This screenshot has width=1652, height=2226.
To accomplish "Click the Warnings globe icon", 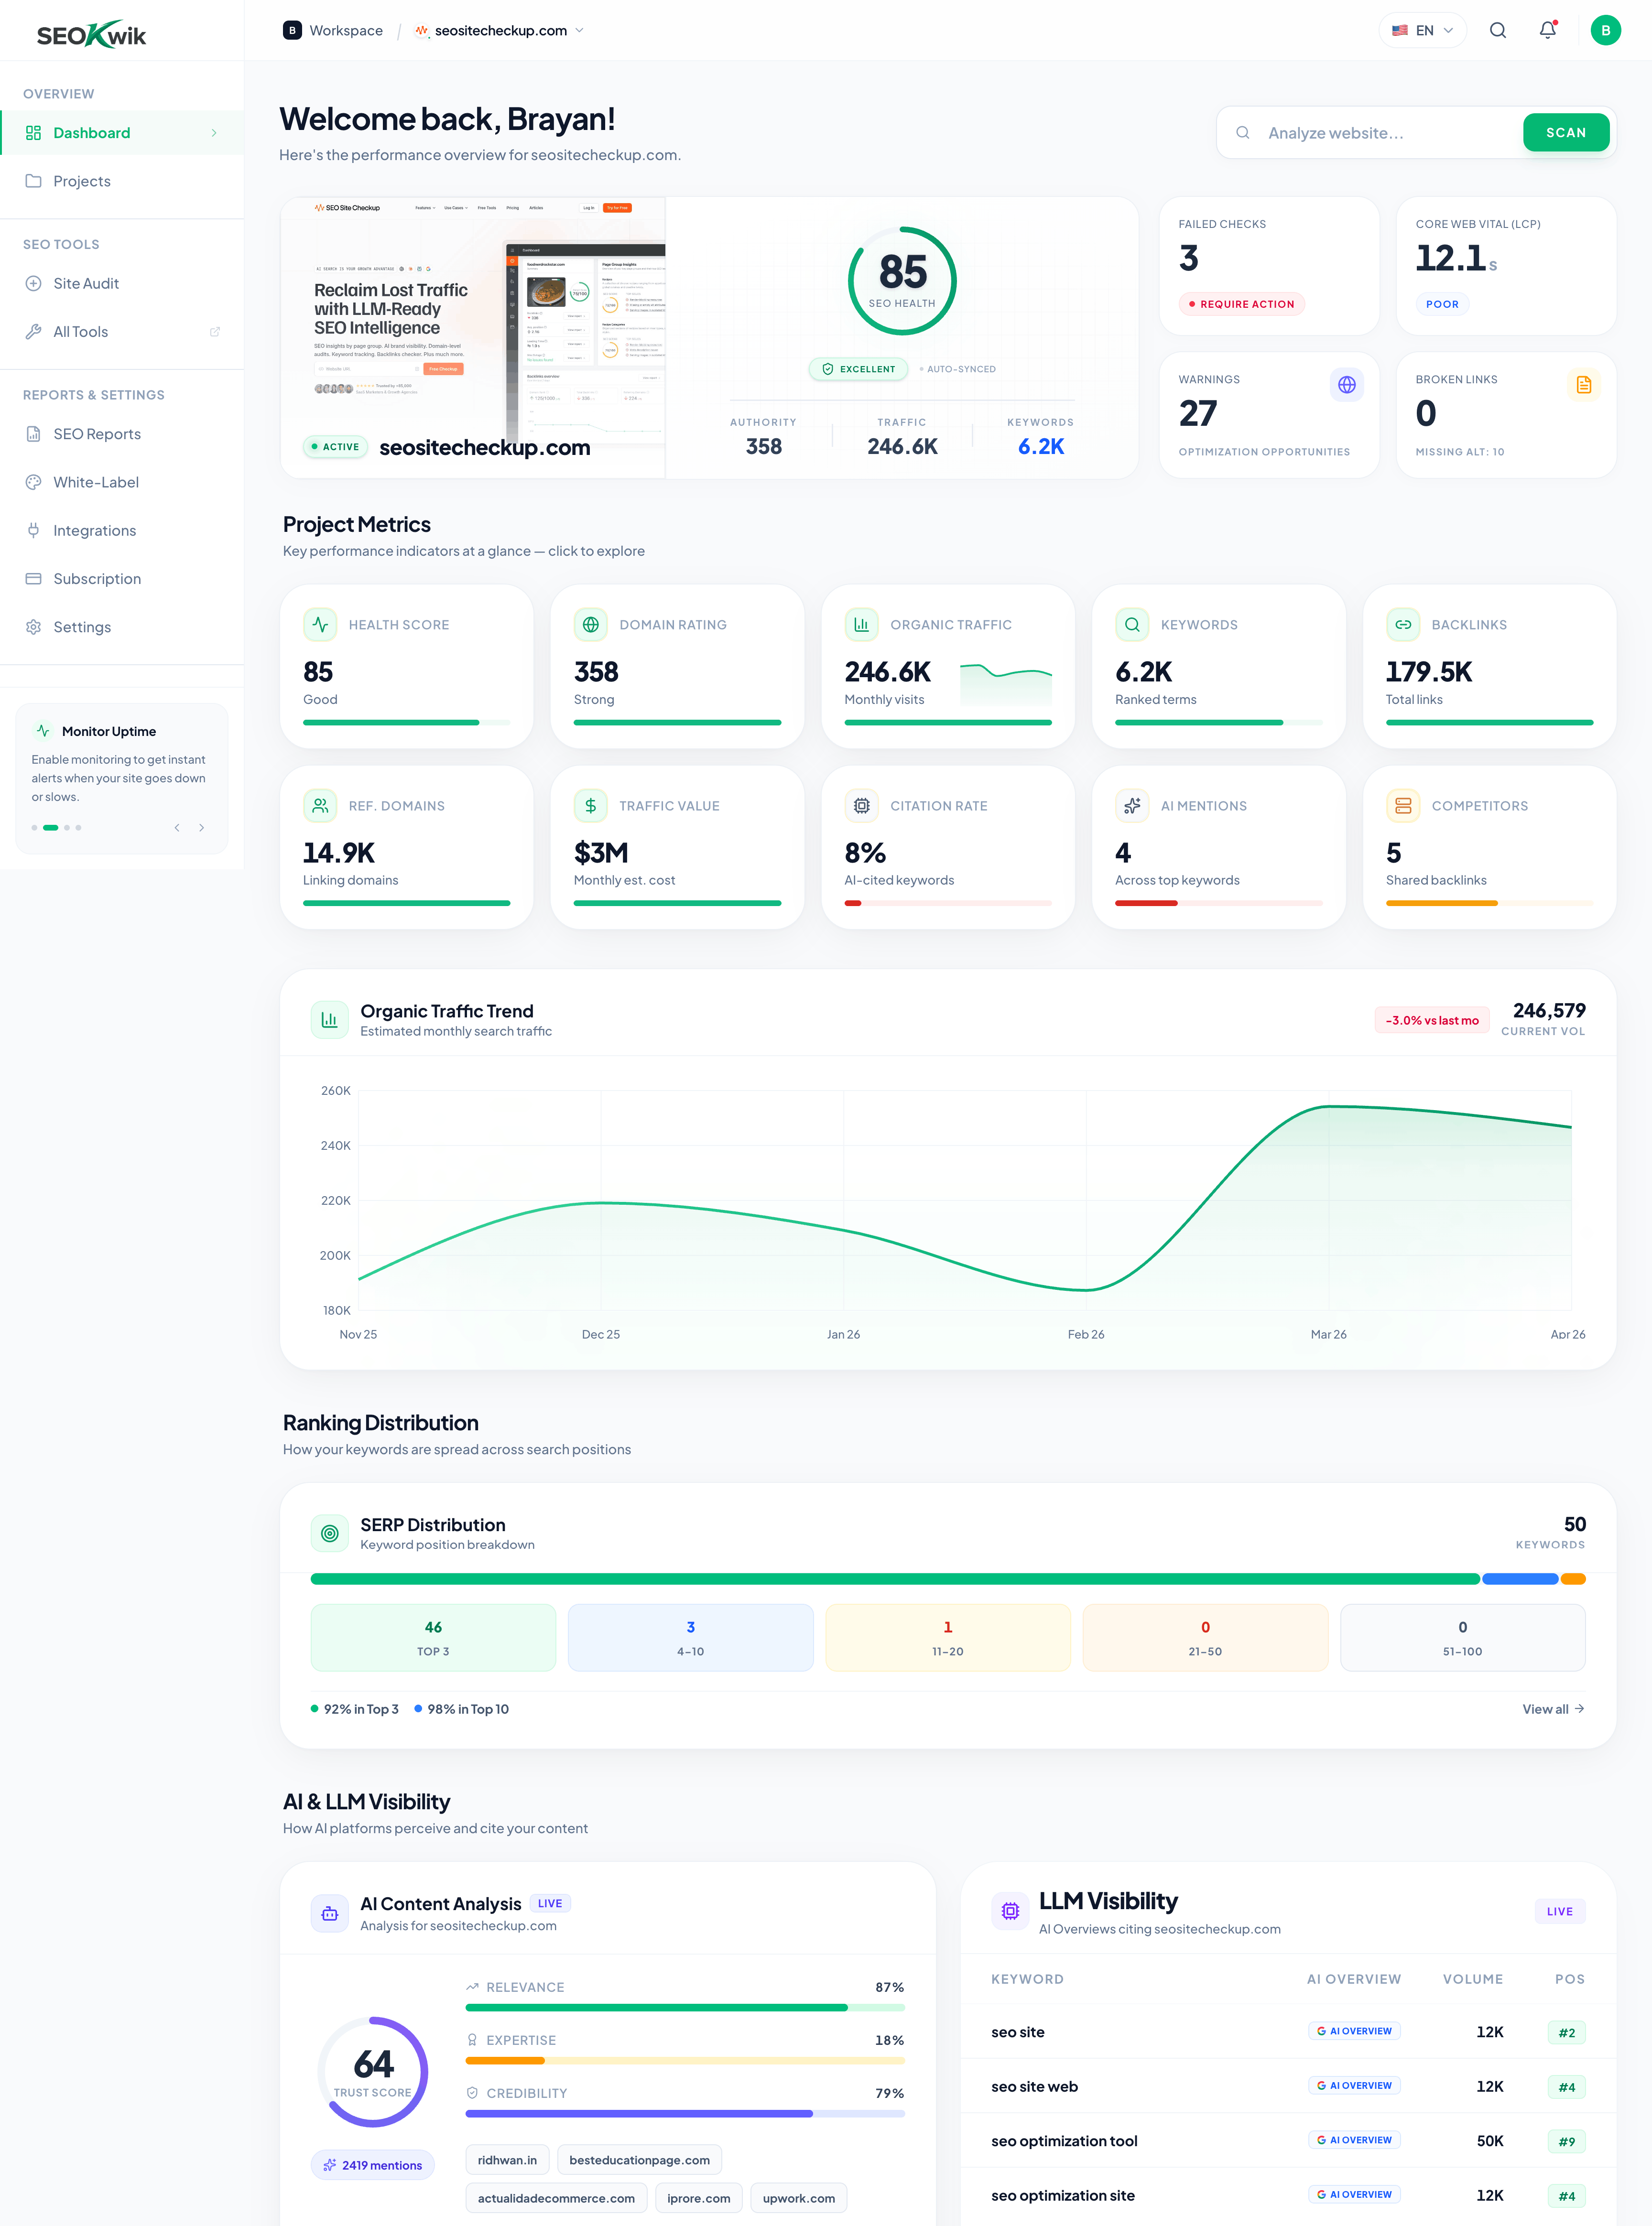I will coord(1347,385).
